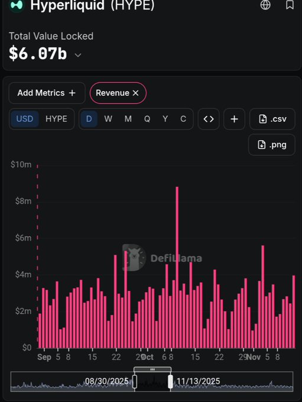Click the tallest revenue bar in October

point(177,267)
